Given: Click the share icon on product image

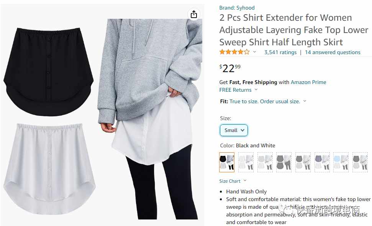Looking at the screenshot, I should 194,14.
